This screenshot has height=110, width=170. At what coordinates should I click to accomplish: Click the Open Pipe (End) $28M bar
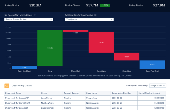pos(152,65)
